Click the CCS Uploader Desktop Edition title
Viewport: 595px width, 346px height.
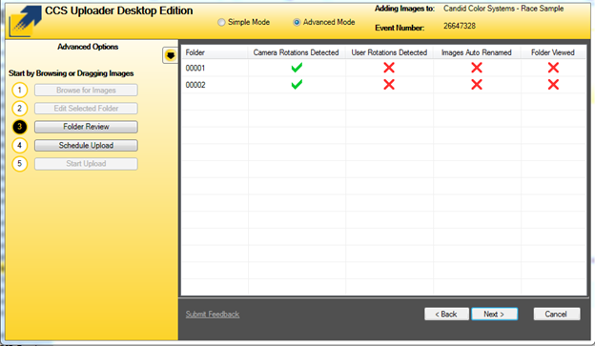coord(119,11)
